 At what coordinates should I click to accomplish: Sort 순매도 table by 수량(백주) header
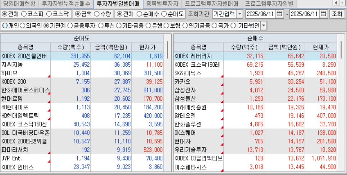click(70, 47)
